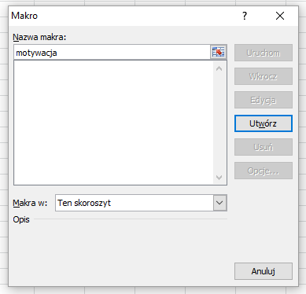Click the Utwórz button
The height and width of the screenshot is (294, 306).
coord(264,123)
